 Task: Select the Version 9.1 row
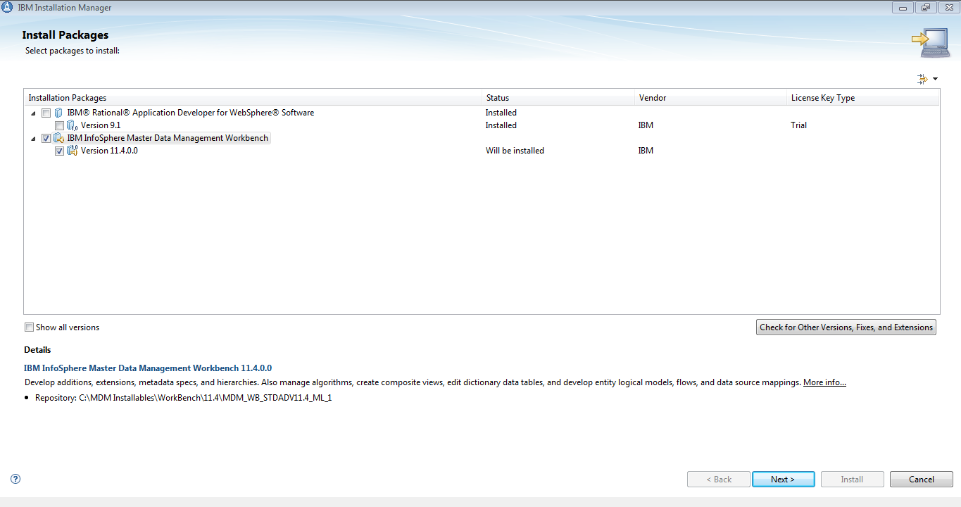click(x=482, y=125)
